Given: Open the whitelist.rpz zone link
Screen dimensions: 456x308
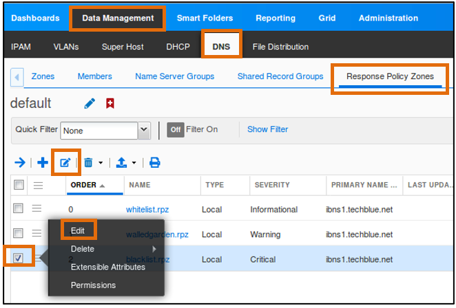Looking at the screenshot, I should pyautogui.click(x=147, y=210).
